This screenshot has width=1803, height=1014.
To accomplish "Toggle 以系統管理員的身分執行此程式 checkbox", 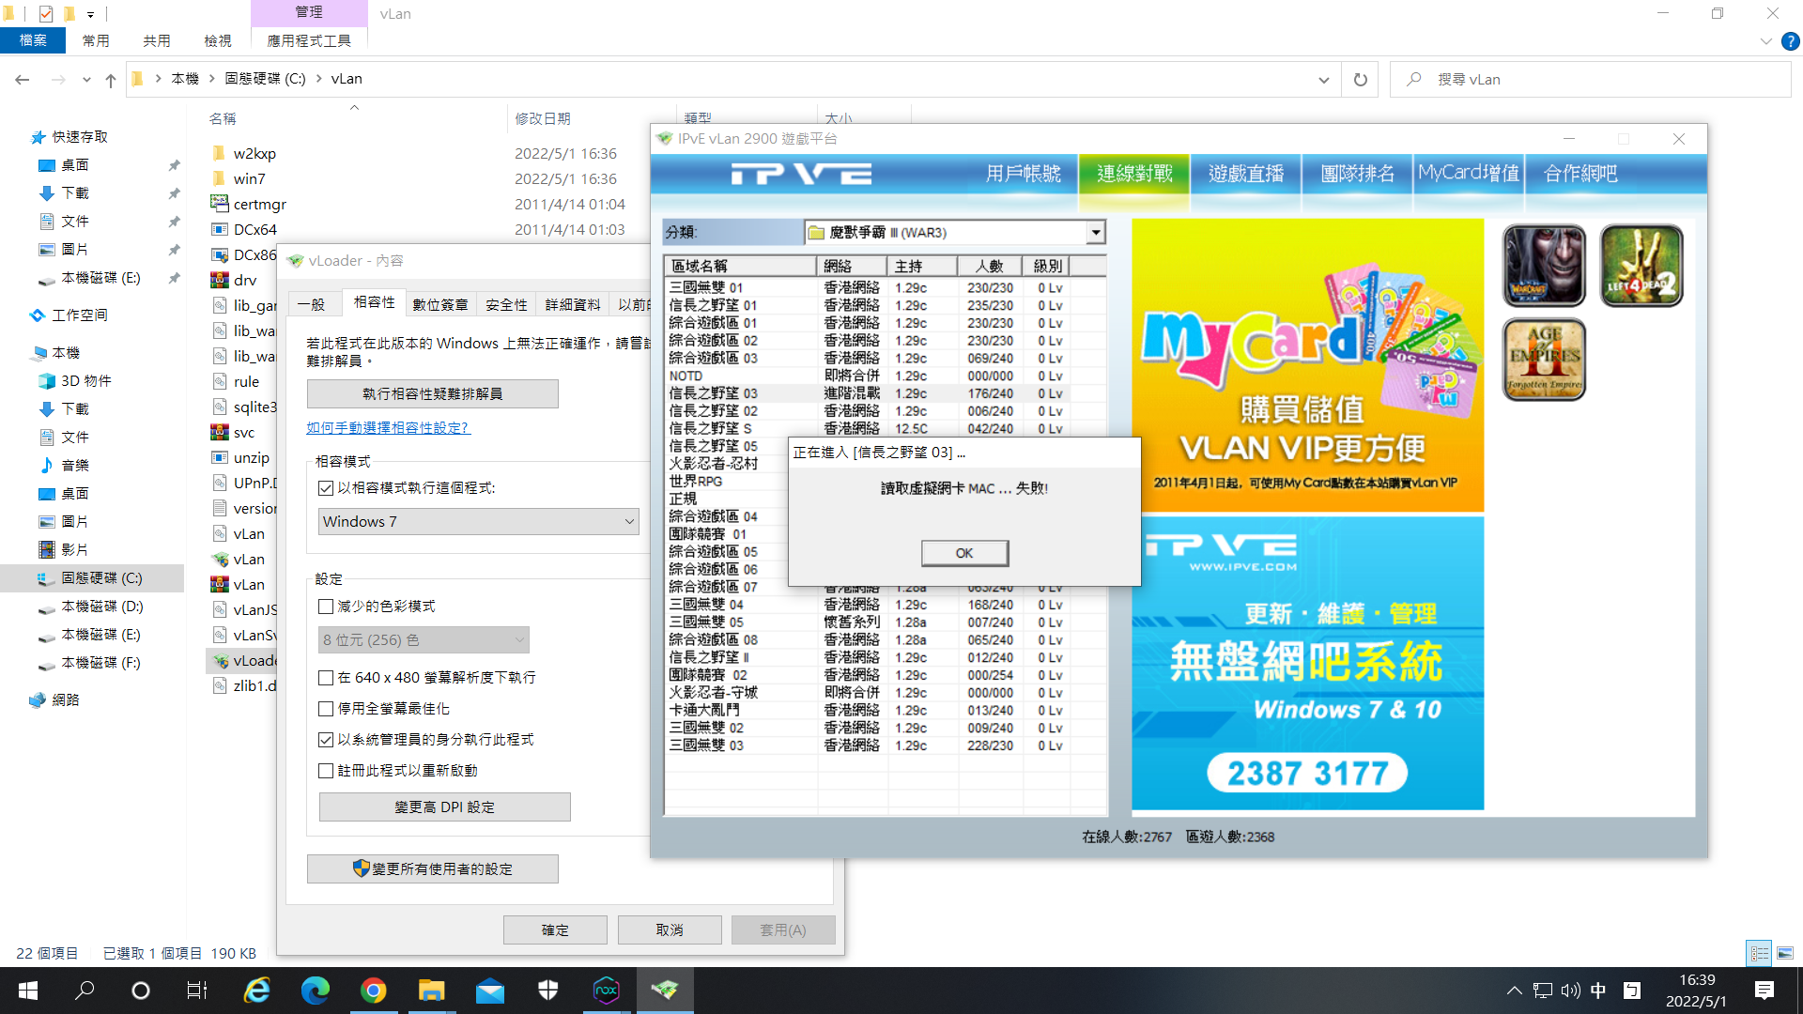I will (326, 740).
